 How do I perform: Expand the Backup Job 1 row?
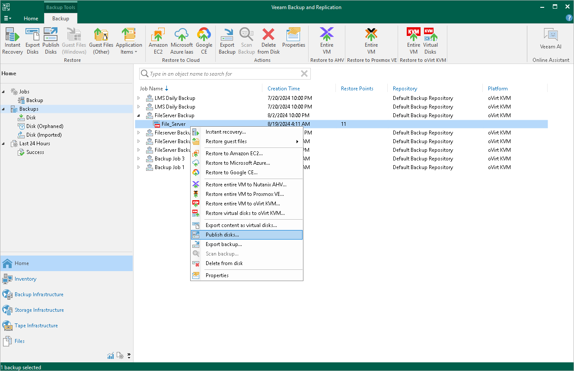[138, 167]
